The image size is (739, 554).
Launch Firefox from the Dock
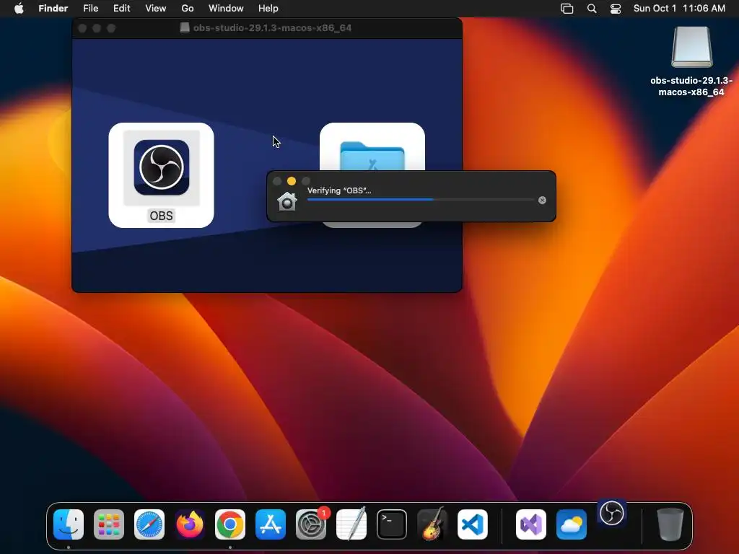[x=190, y=524]
